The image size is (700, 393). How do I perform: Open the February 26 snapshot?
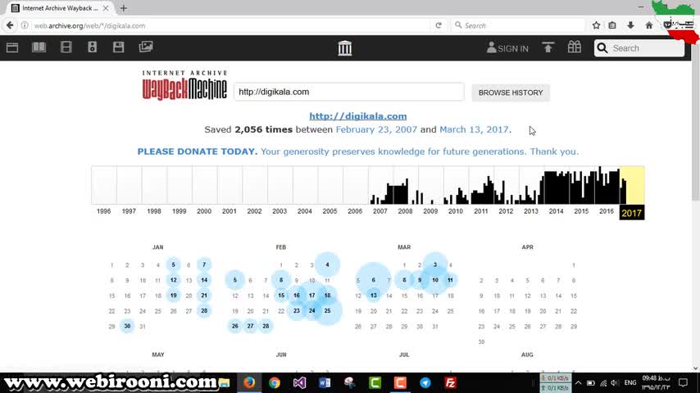[x=234, y=326]
